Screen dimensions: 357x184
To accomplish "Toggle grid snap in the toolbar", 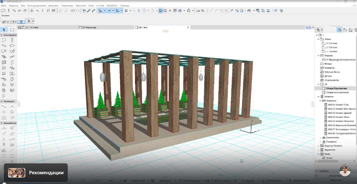I will point(126,11).
